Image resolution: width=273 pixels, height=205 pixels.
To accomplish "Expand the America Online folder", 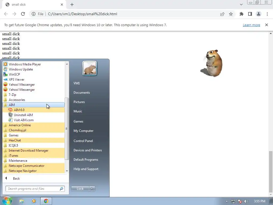I will (33, 125).
